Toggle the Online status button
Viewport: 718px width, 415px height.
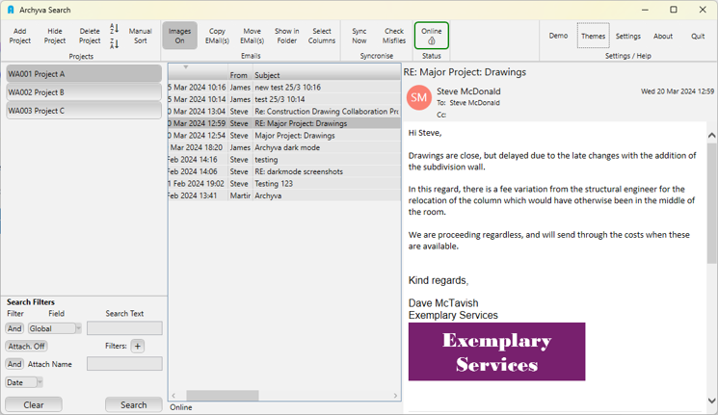tap(432, 36)
